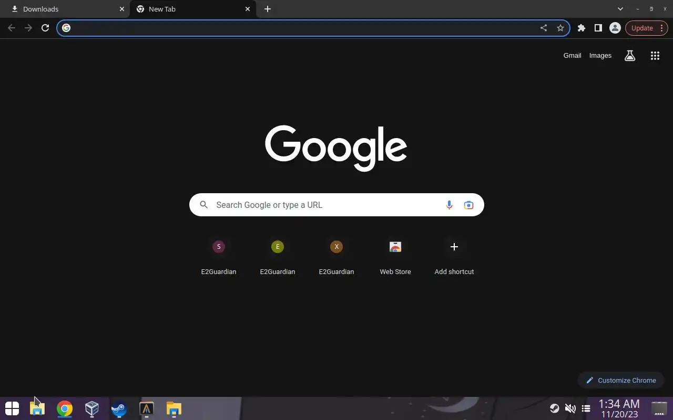Open the start menu in taskbar

tap(12, 408)
